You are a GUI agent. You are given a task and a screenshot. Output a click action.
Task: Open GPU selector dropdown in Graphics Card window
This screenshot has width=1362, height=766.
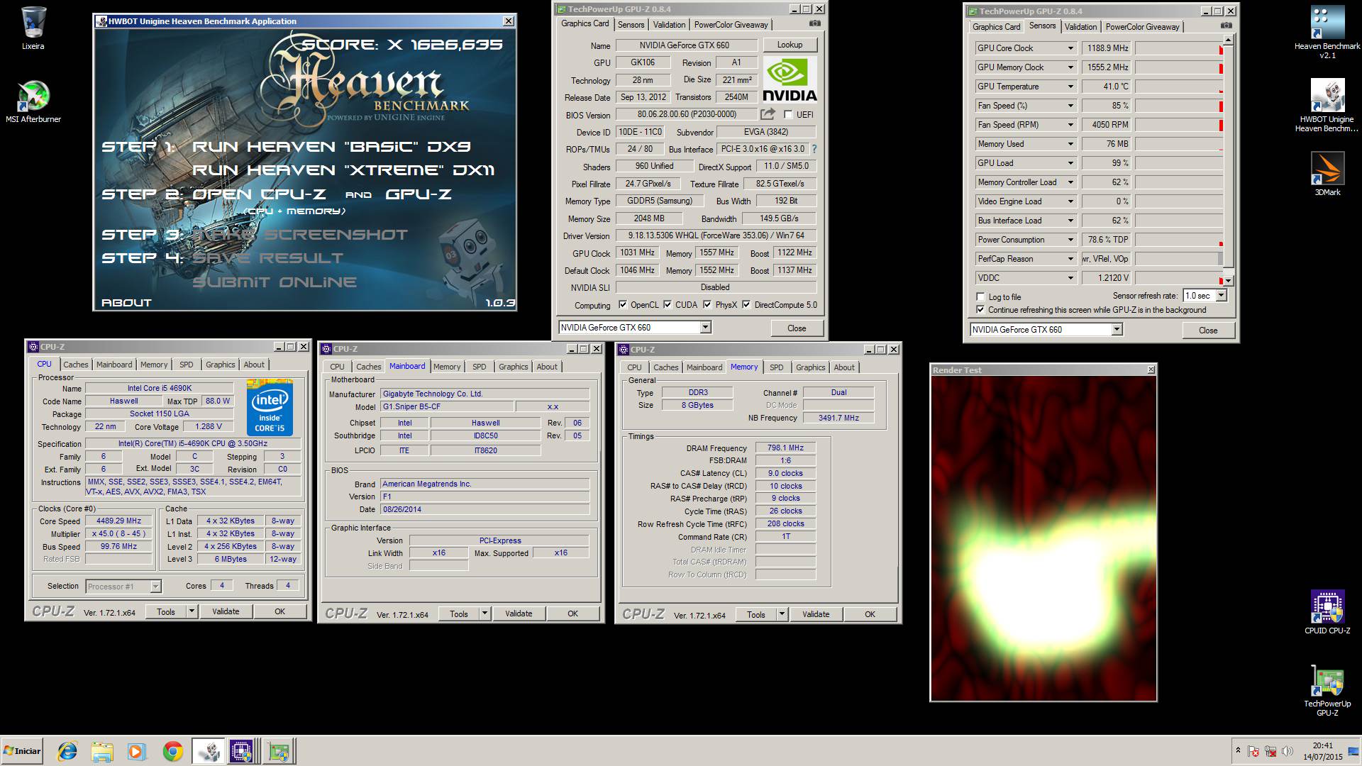(x=705, y=328)
